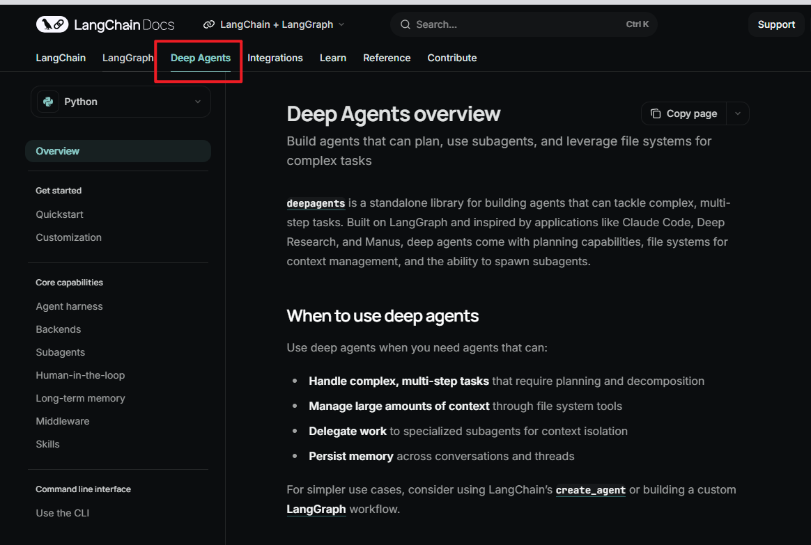Click the magnifier icon in the search bar

405,25
